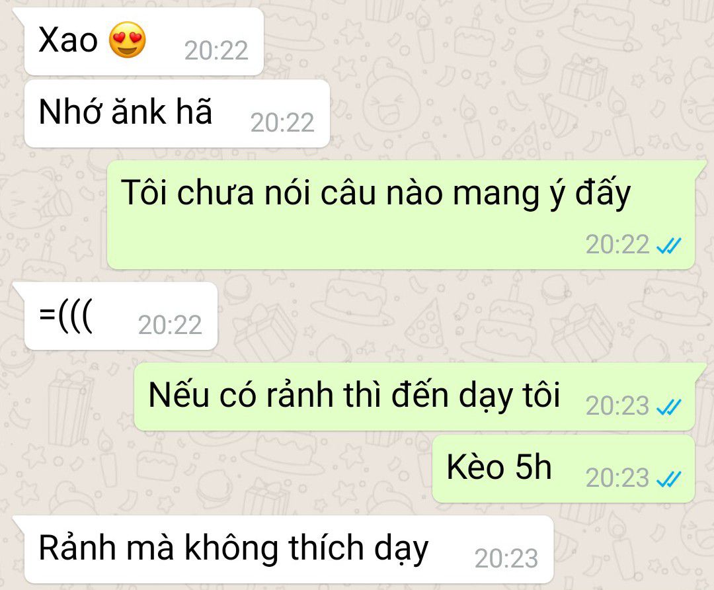This screenshot has height=590, width=714.
Task: Select the 'Xao' message bubble
Action: coord(144,42)
